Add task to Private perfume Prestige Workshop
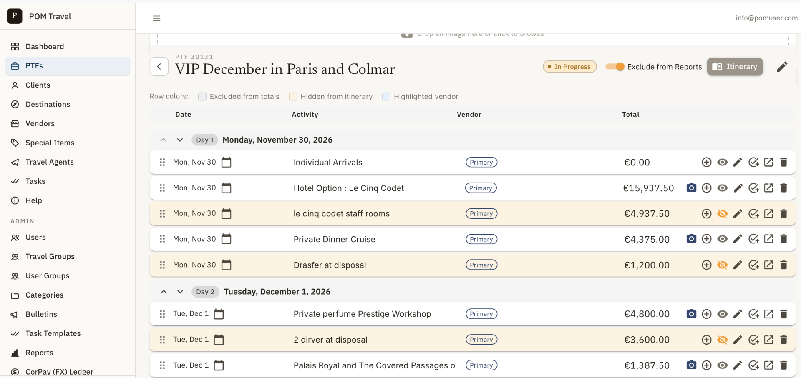801x378 pixels. (753, 314)
